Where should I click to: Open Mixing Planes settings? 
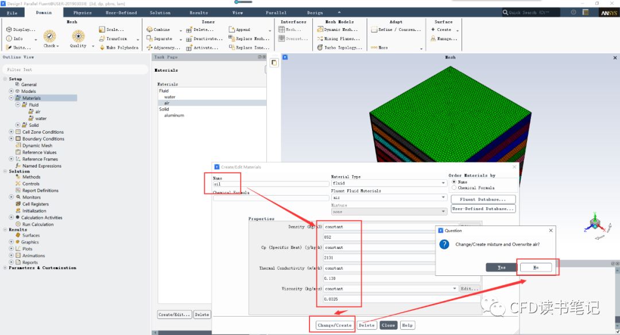pyautogui.click(x=339, y=38)
